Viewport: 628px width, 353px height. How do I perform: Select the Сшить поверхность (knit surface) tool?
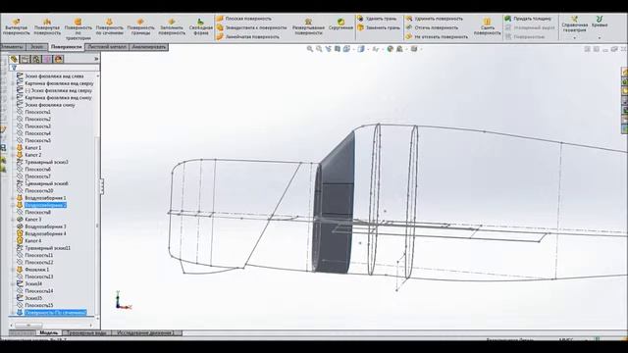pyautogui.click(x=487, y=26)
